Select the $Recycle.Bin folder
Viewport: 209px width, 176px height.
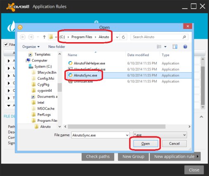[x=47, y=72]
